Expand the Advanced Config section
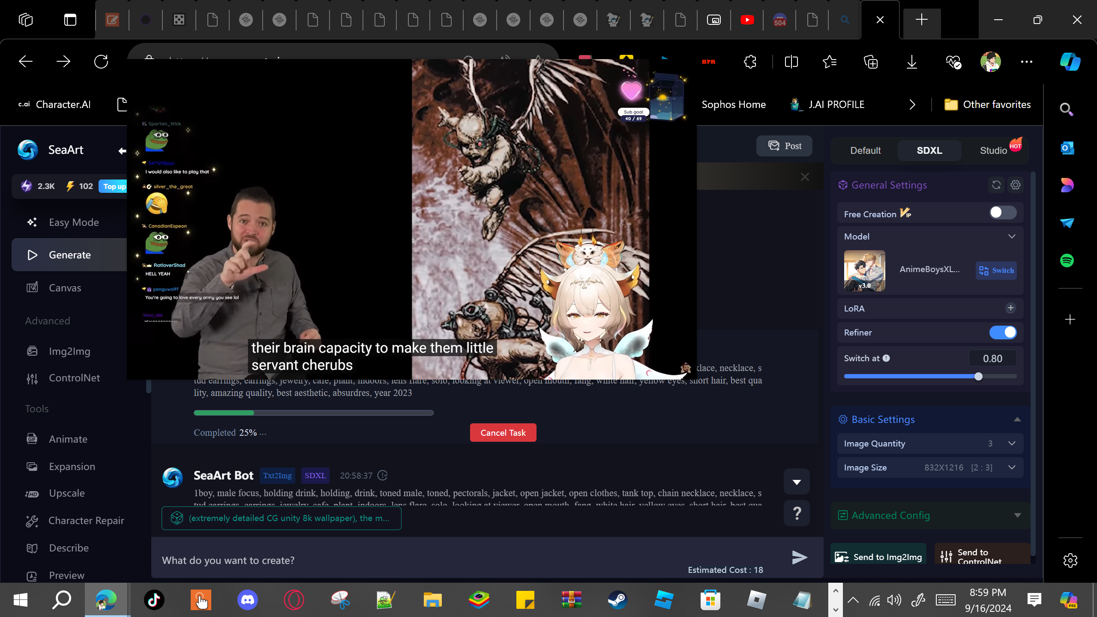The width and height of the screenshot is (1097, 617). point(1017,515)
